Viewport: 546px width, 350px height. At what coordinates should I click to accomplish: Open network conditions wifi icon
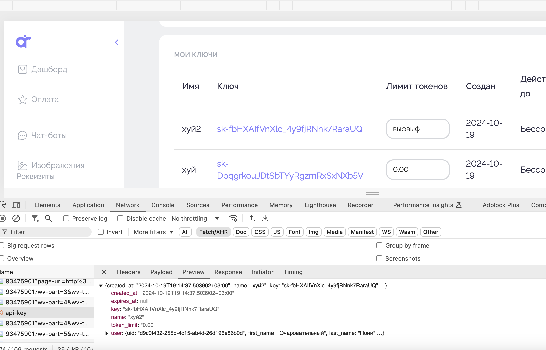pos(233,219)
